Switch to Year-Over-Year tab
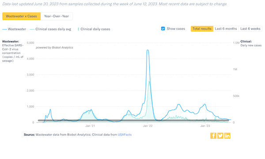The image size is (265, 159). [57, 16]
